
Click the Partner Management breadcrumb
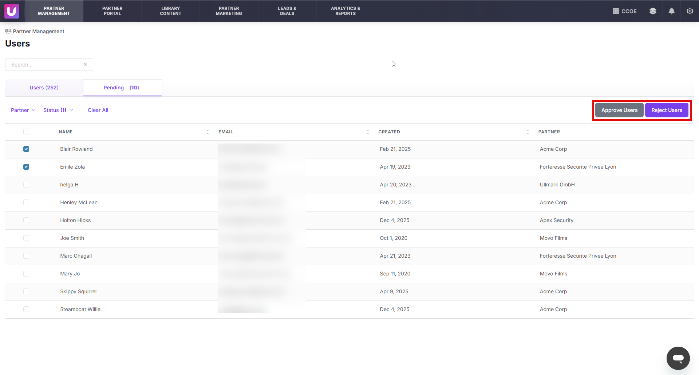click(38, 31)
